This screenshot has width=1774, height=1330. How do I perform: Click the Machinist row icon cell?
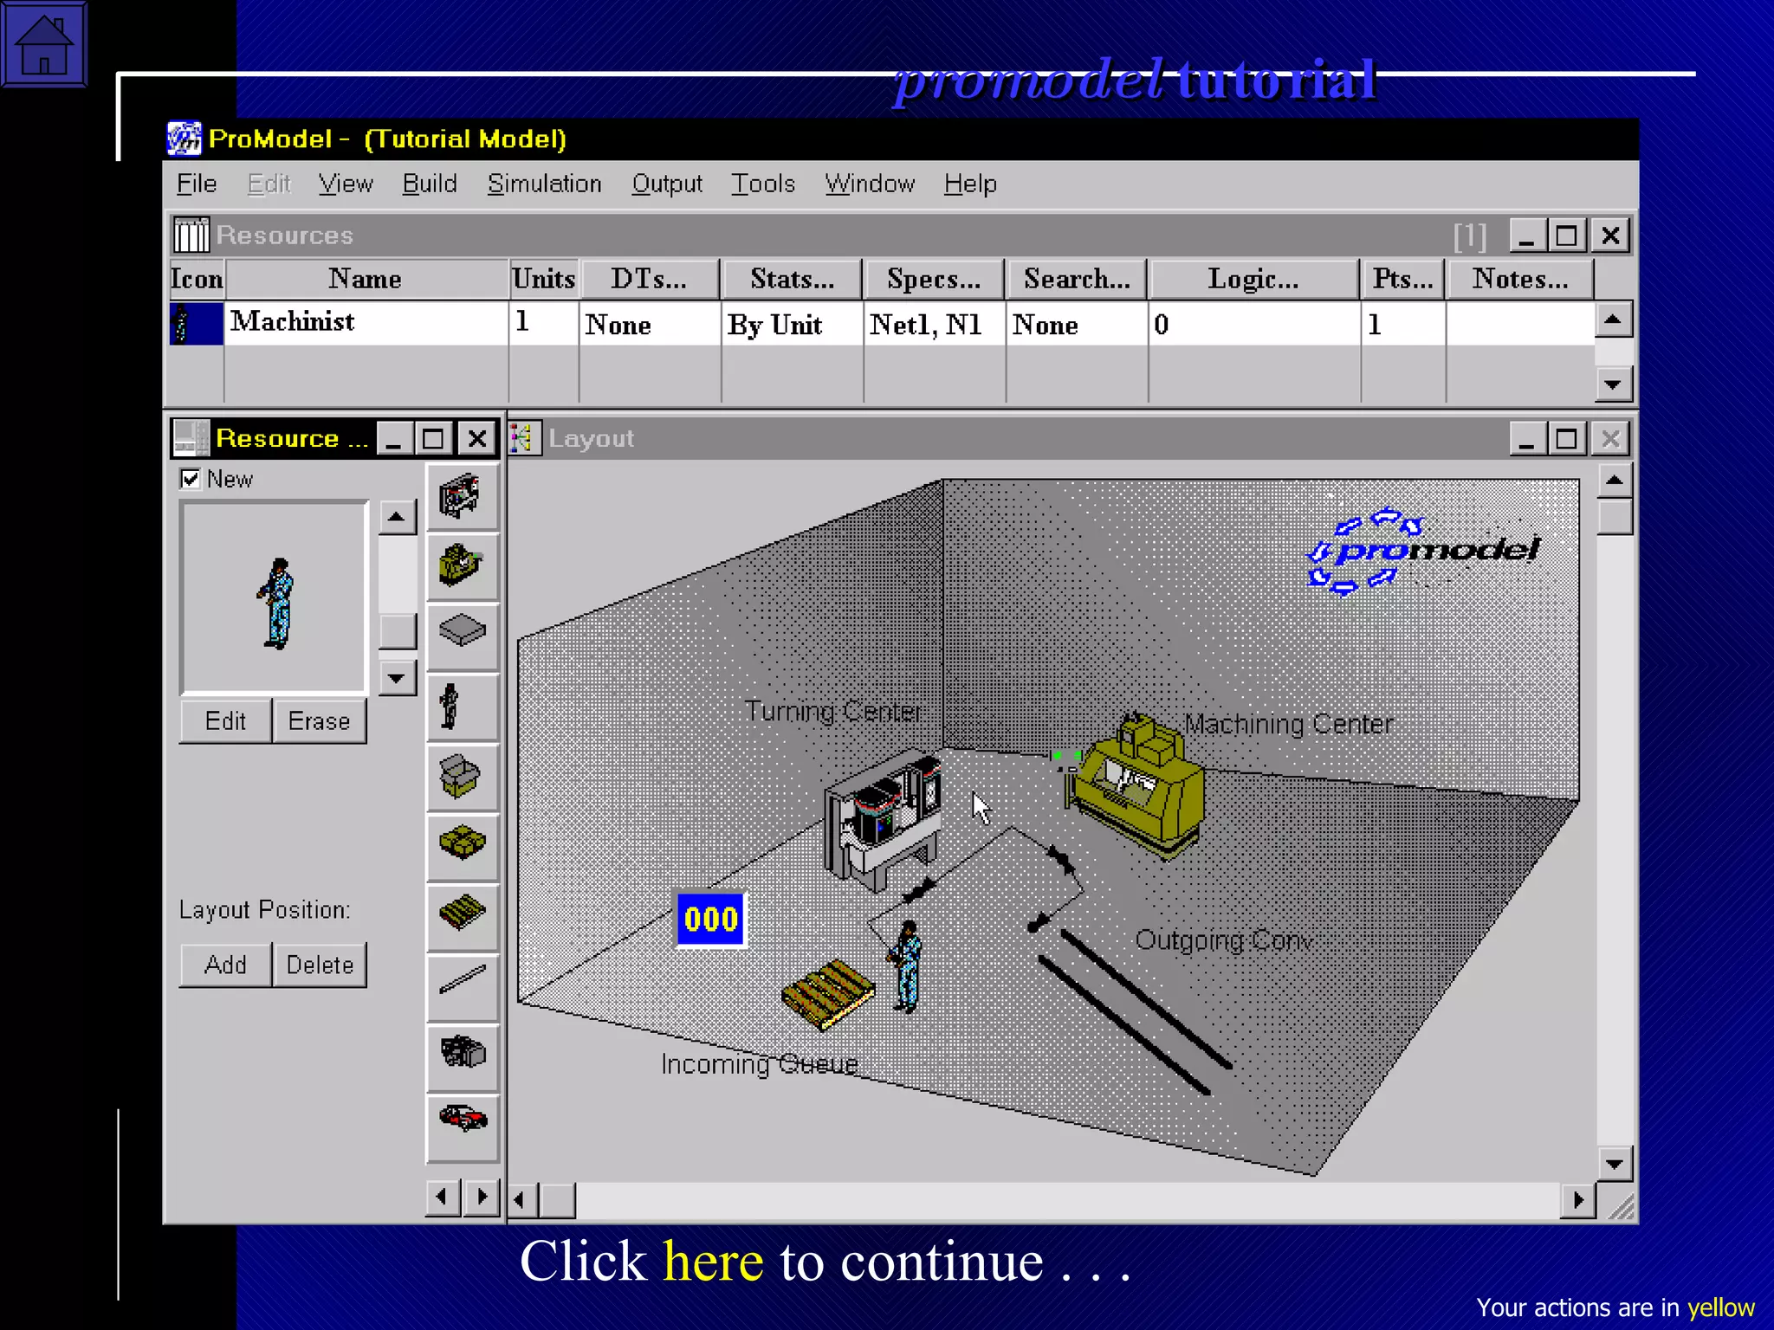[x=197, y=324]
